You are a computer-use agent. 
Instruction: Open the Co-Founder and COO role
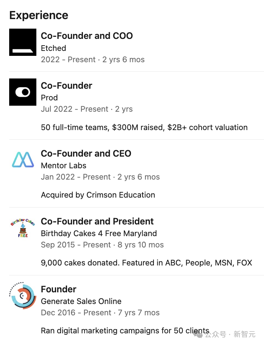click(x=87, y=36)
